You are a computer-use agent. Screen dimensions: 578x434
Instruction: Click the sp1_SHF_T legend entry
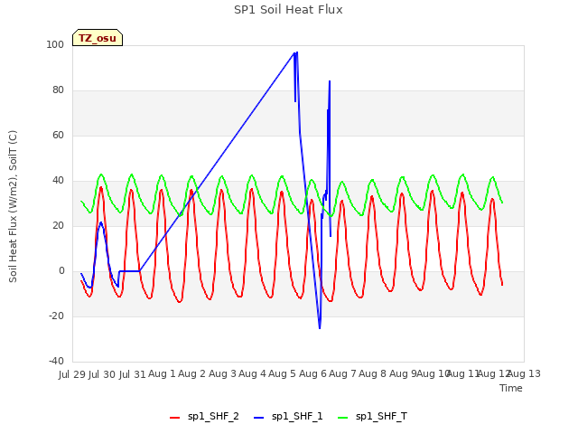(372, 417)
